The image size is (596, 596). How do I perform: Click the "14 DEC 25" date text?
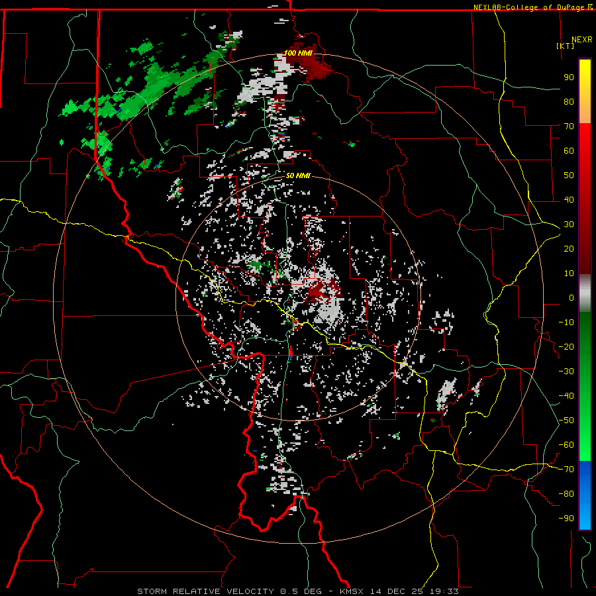tap(397, 591)
